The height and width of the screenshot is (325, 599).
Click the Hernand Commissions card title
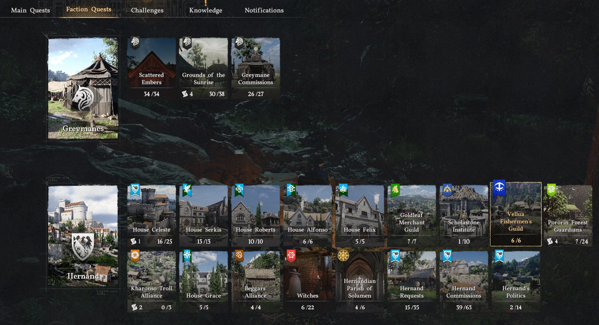(x=464, y=292)
